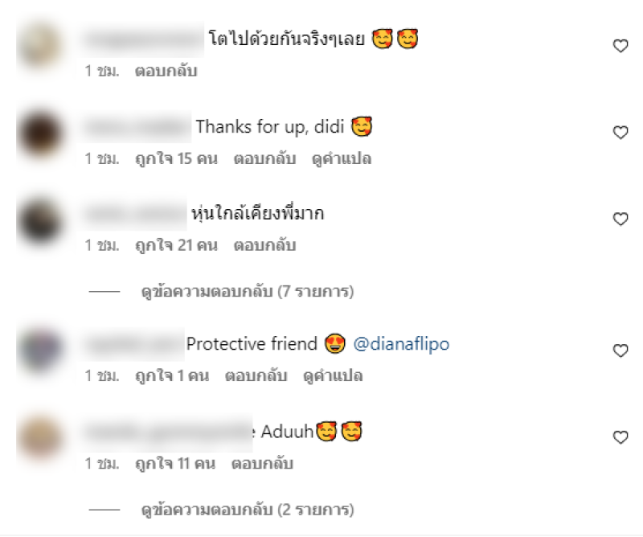Expand the 7 hidden replies
The height and width of the screenshot is (537, 643).
point(248,292)
